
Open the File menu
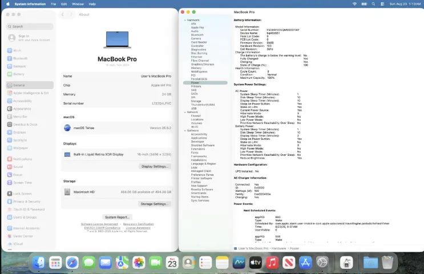pyautogui.click(x=54, y=4)
